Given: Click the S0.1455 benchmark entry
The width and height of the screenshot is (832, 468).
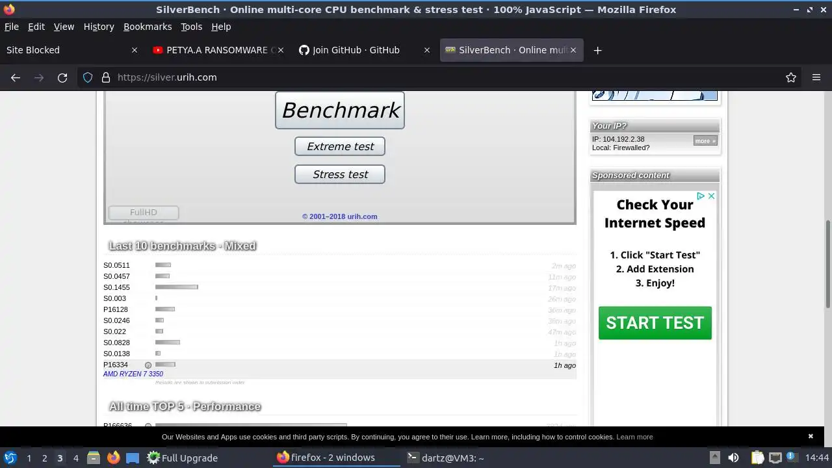Looking at the screenshot, I should [340, 287].
